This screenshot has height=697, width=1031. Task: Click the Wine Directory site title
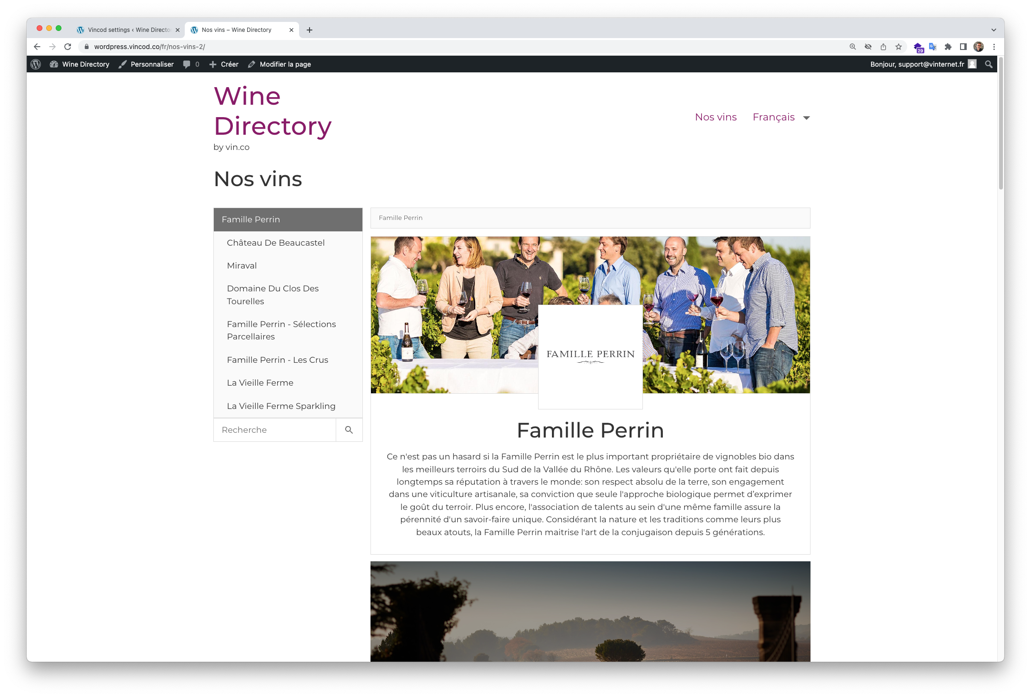pos(272,111)
